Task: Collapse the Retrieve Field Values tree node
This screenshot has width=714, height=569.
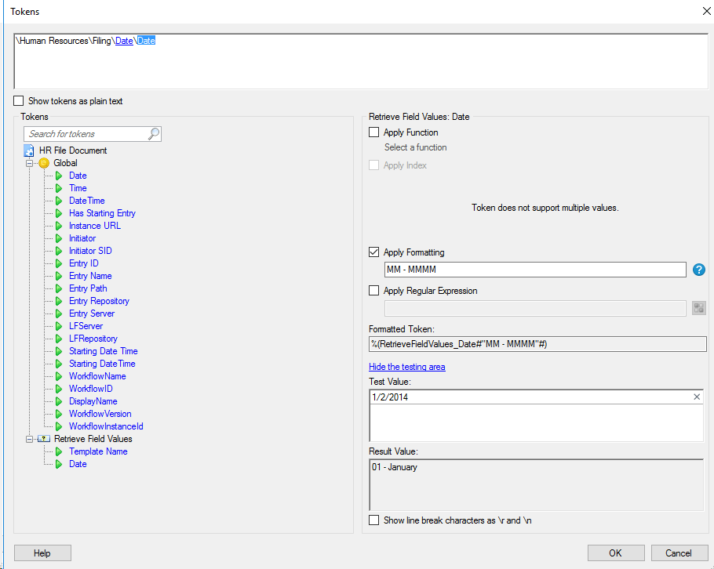Action: coord(30,439)
